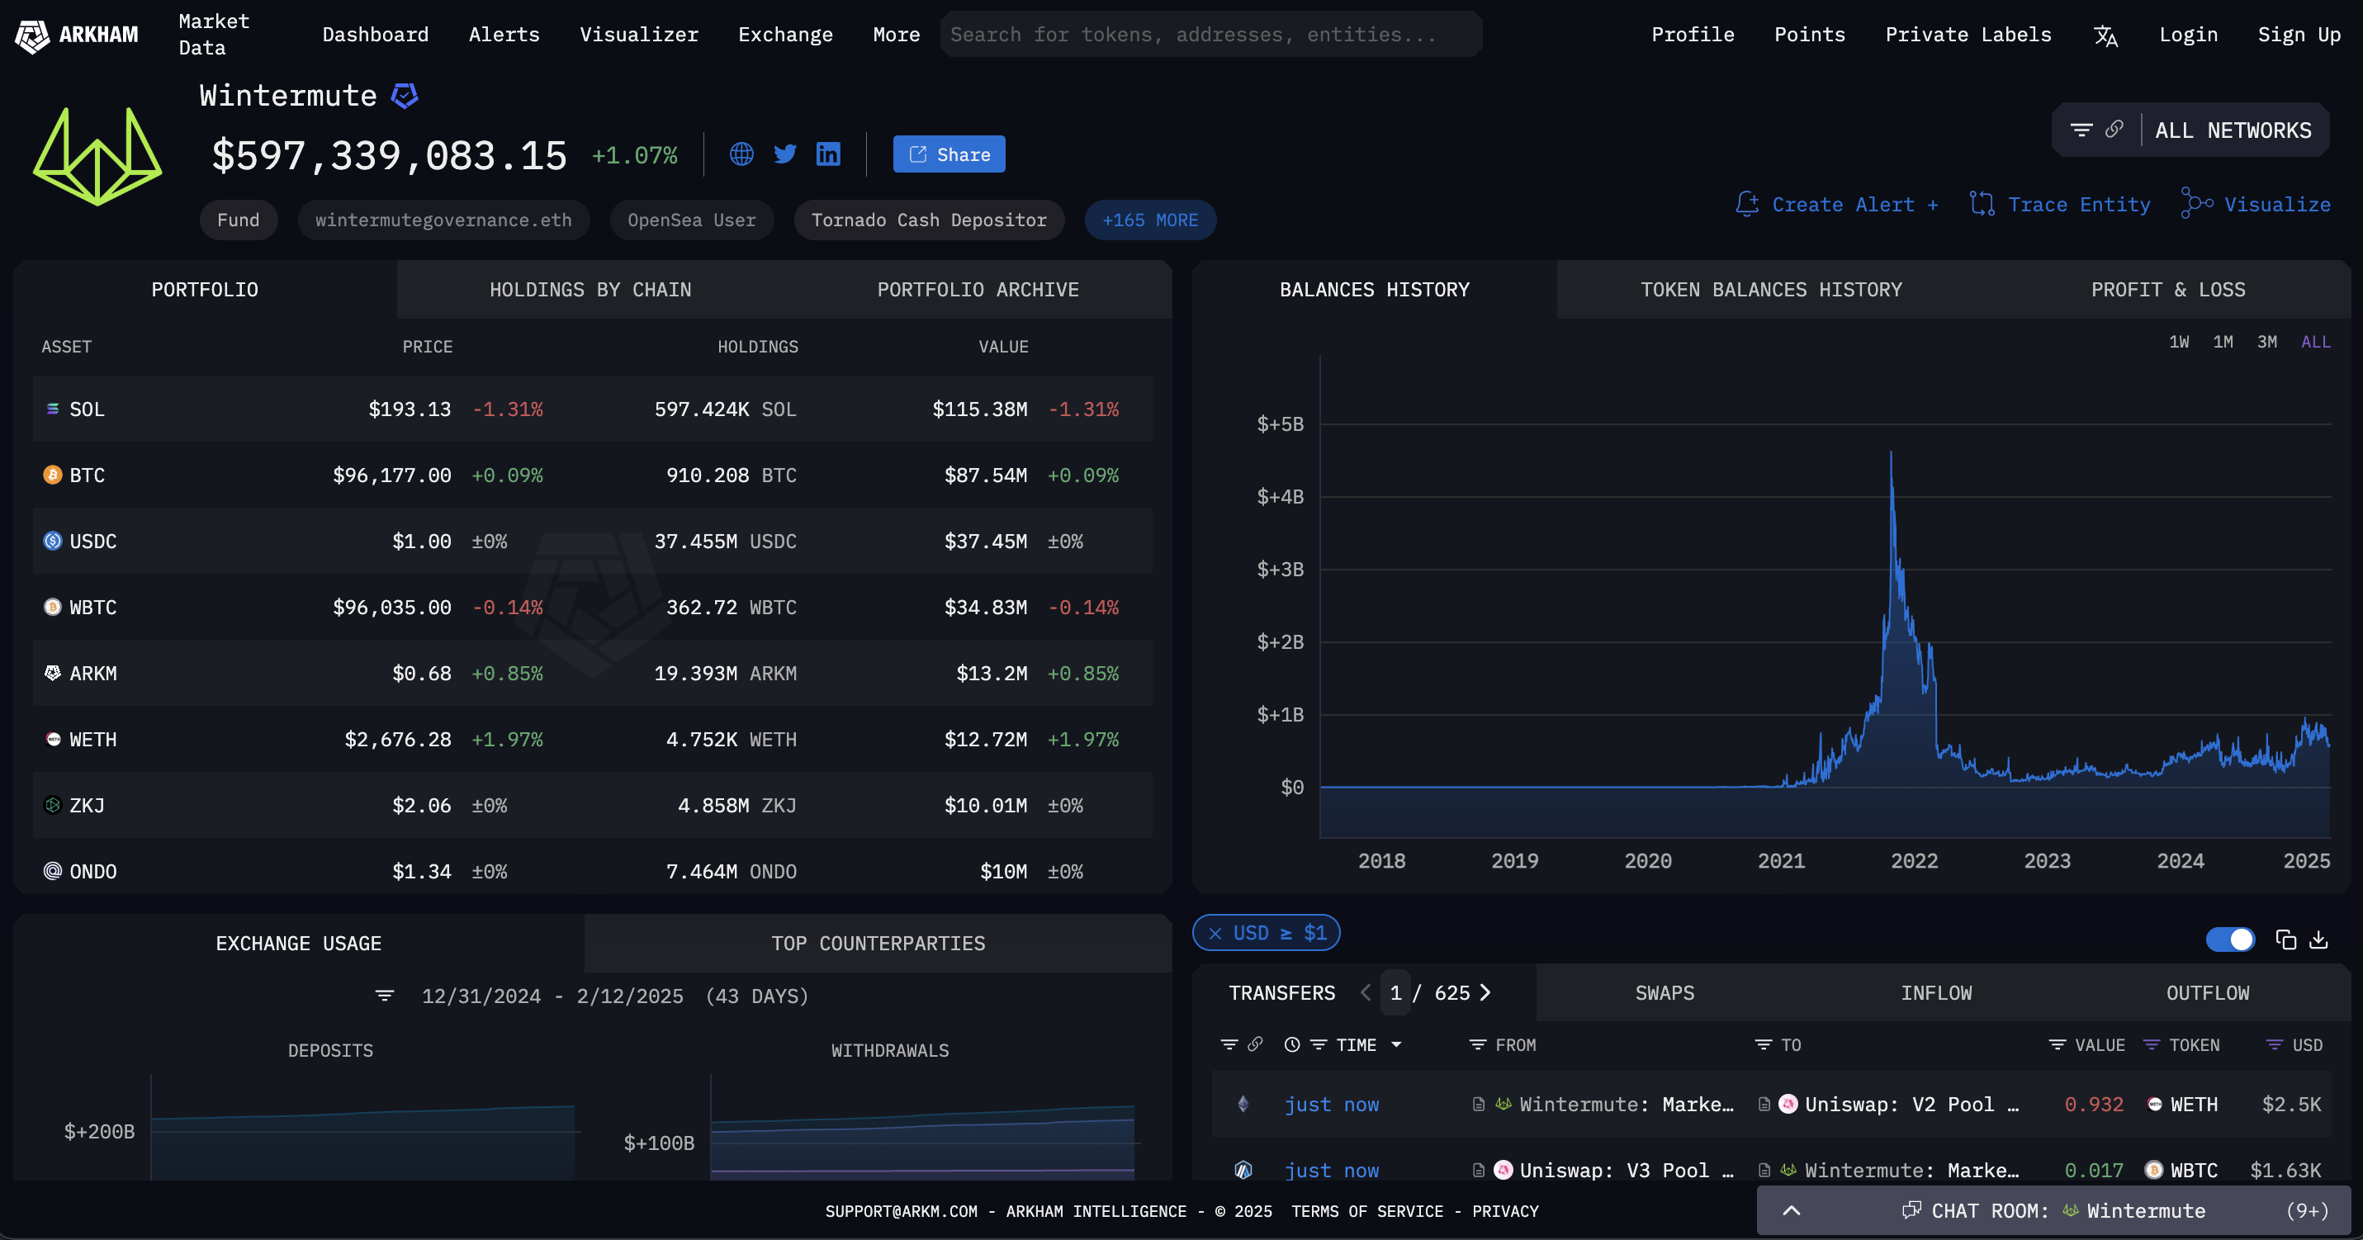Click the Share button
The height and width of the screenshot is (1240, 2363).
point(949,154)
